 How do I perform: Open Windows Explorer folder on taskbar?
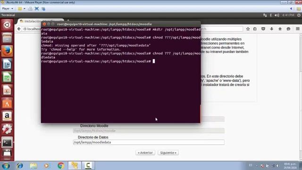coord(34,166)
